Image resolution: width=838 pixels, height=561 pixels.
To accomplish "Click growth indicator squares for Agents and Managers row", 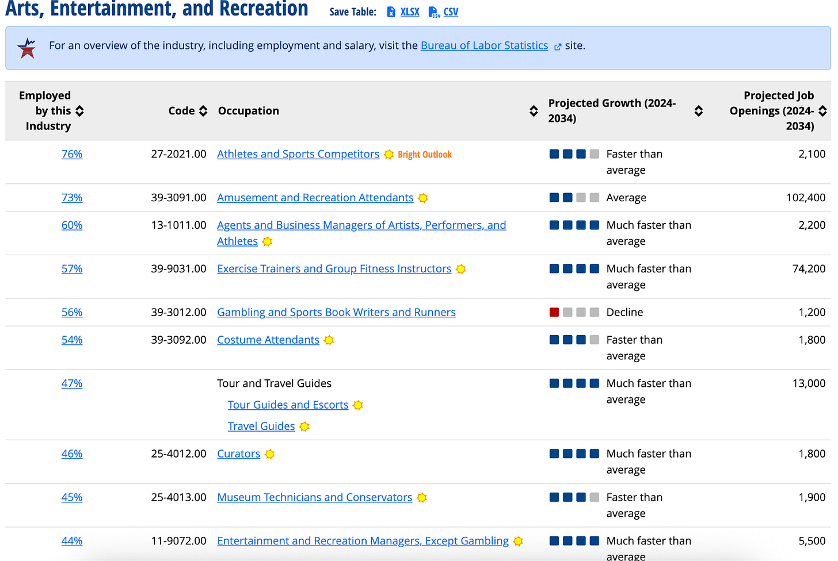I will [574, 225].
